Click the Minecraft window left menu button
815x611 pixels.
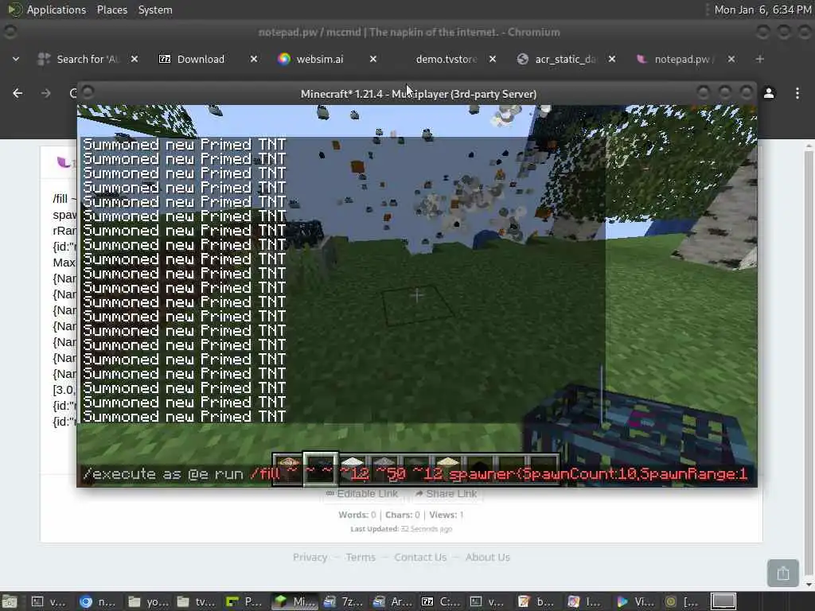[88, 92]
